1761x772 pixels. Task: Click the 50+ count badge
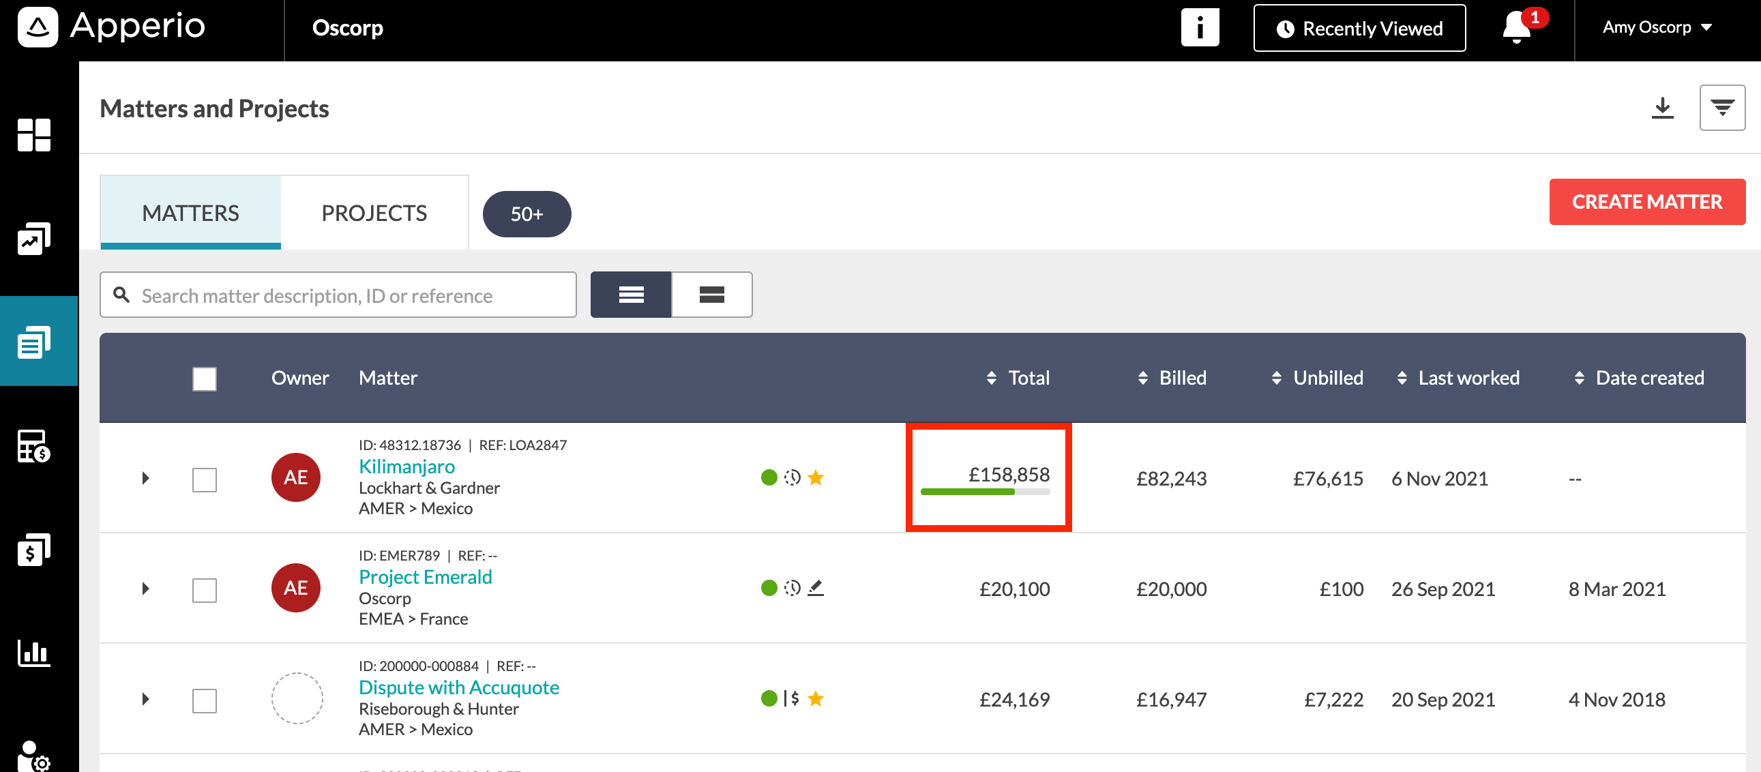tap(527, 214)
